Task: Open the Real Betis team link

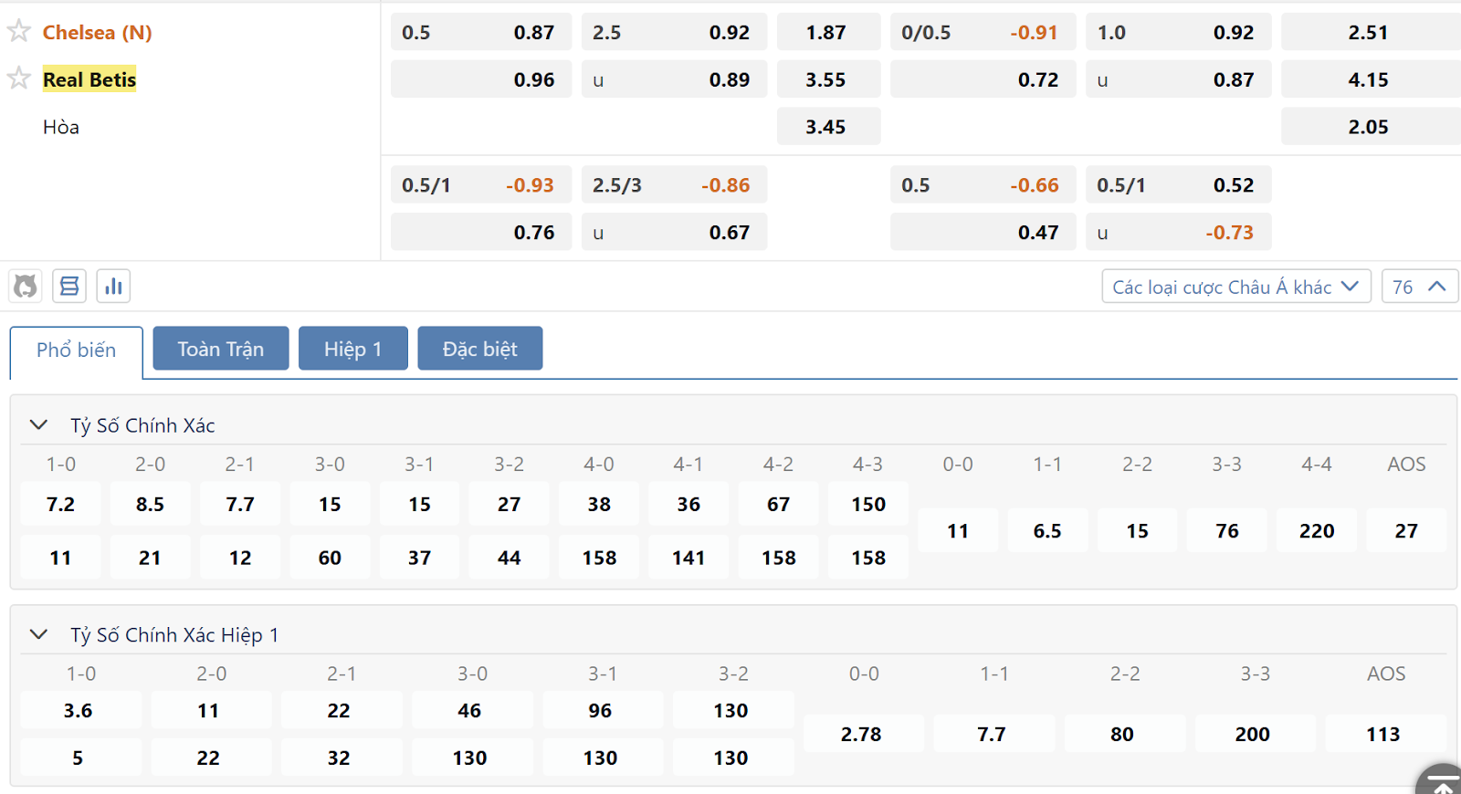Action: pyautogui.click(x=89, y=79)
